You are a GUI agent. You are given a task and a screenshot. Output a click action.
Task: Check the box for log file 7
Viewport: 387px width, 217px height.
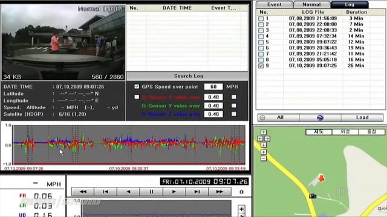tap(261, 54)
